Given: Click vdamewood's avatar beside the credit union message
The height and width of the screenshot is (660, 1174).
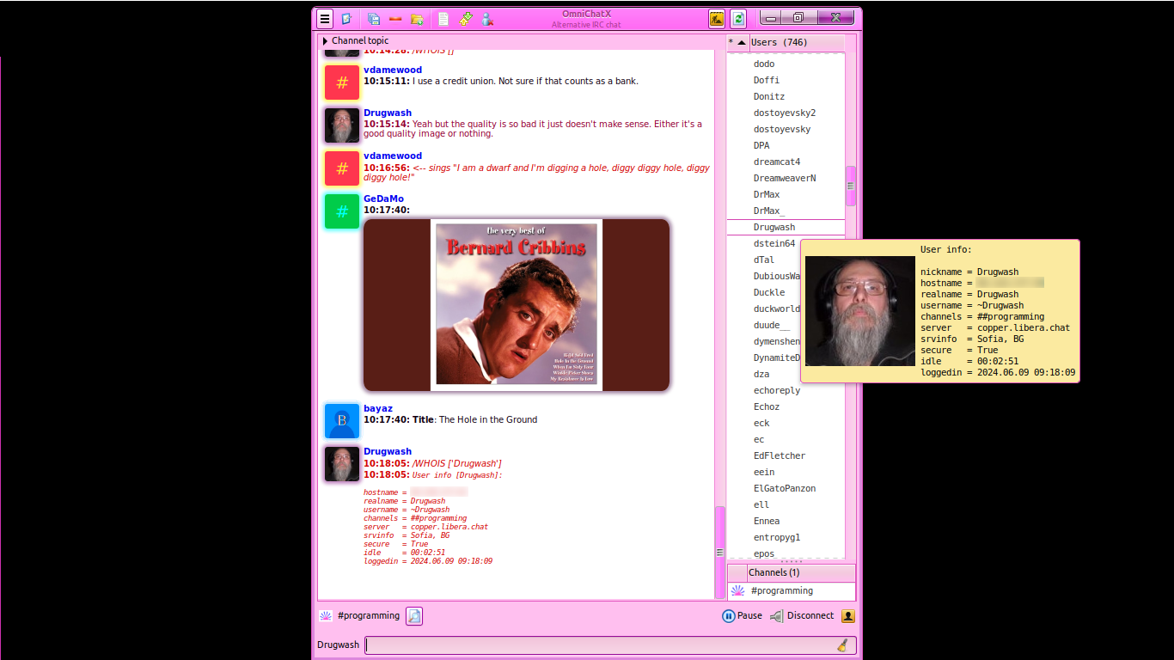Looking at the screenshot, I should [342, 82].
